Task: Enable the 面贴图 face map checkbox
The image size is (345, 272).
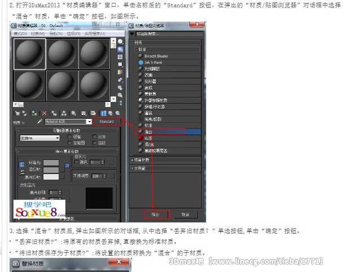Action: tap(70, 143)
